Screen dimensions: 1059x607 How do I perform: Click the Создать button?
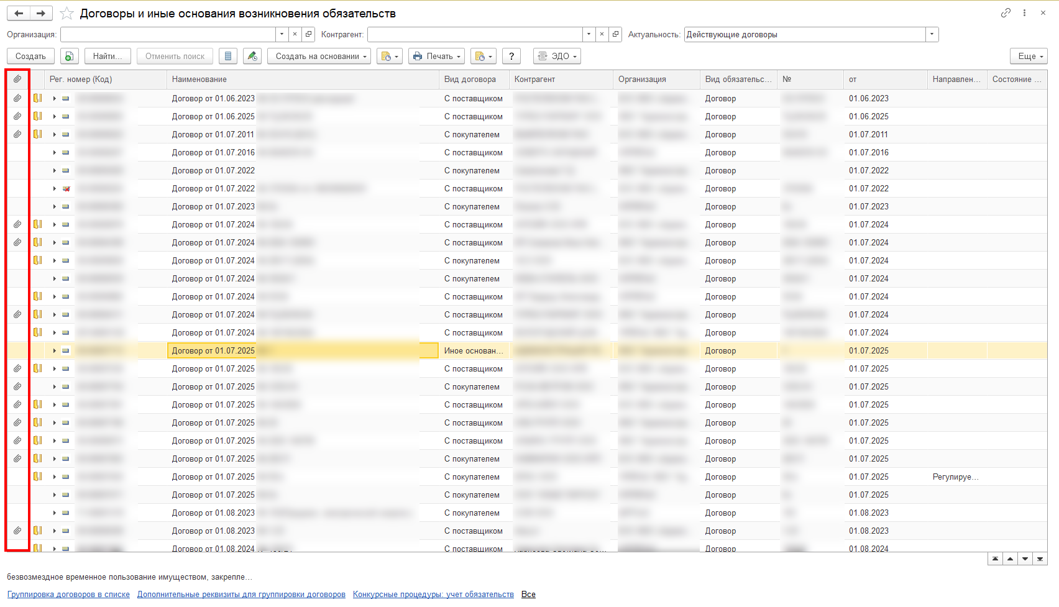tap(30, 57)
